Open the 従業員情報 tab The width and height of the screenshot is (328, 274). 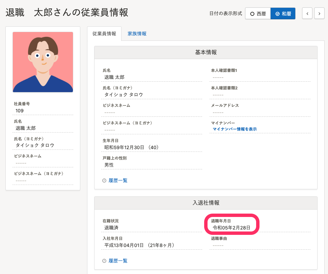tap(104, 34)
